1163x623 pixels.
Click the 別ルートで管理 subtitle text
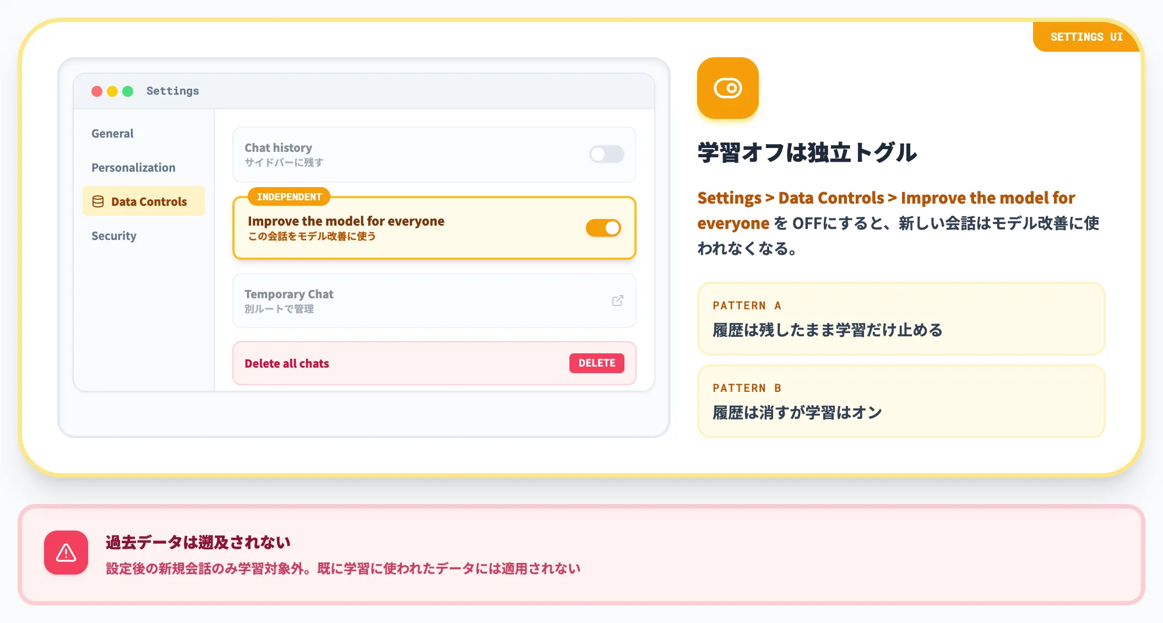point(279,309)
